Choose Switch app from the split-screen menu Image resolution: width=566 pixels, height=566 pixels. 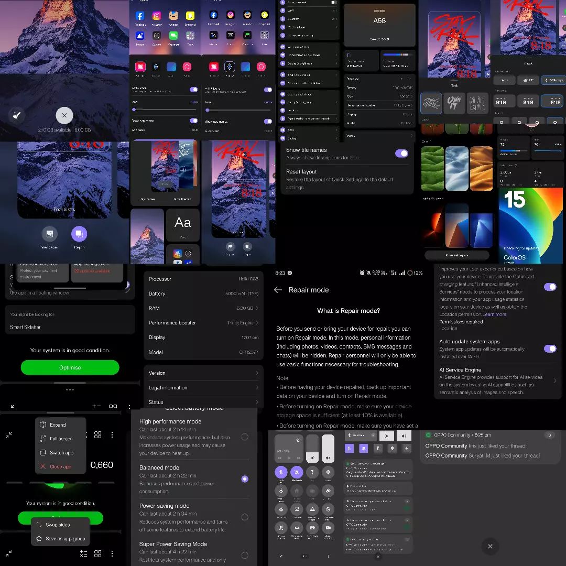61,453
